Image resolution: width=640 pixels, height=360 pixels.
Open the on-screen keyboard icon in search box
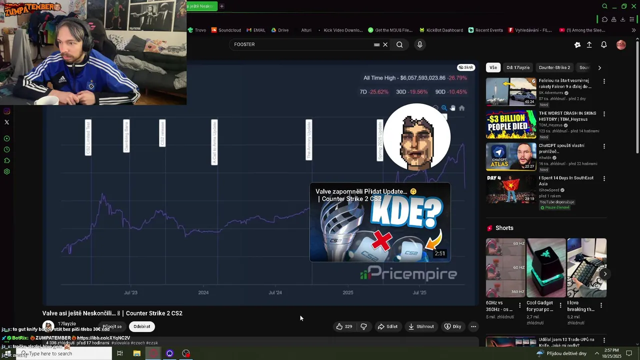(x=376, y=44)
